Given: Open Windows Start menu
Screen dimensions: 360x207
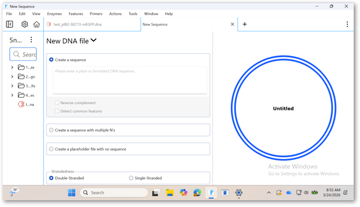Looking at the screenshot, I should point(72,193).
